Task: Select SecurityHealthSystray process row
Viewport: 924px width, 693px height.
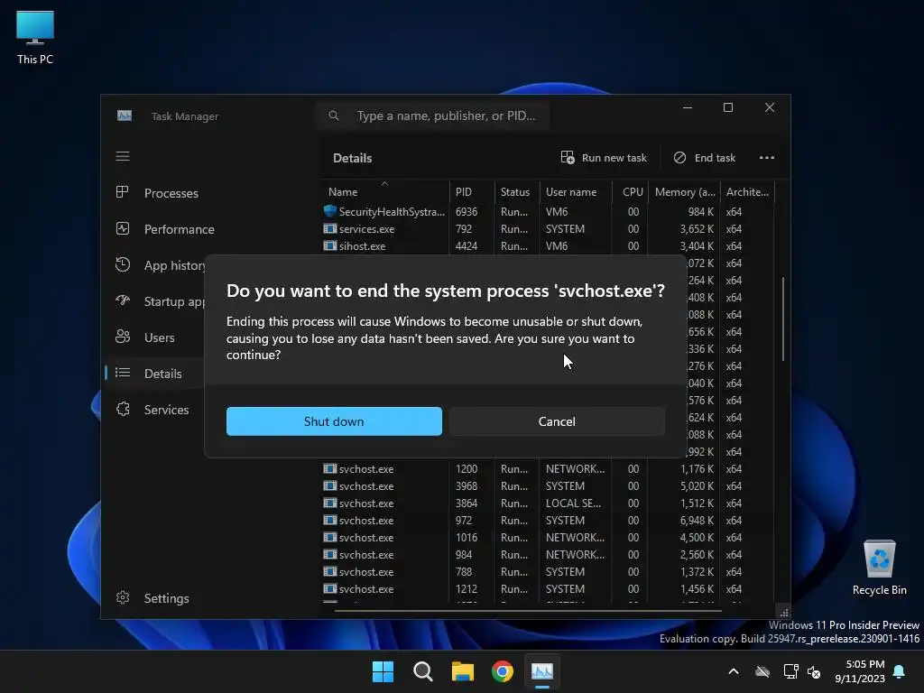Action: 548,211
